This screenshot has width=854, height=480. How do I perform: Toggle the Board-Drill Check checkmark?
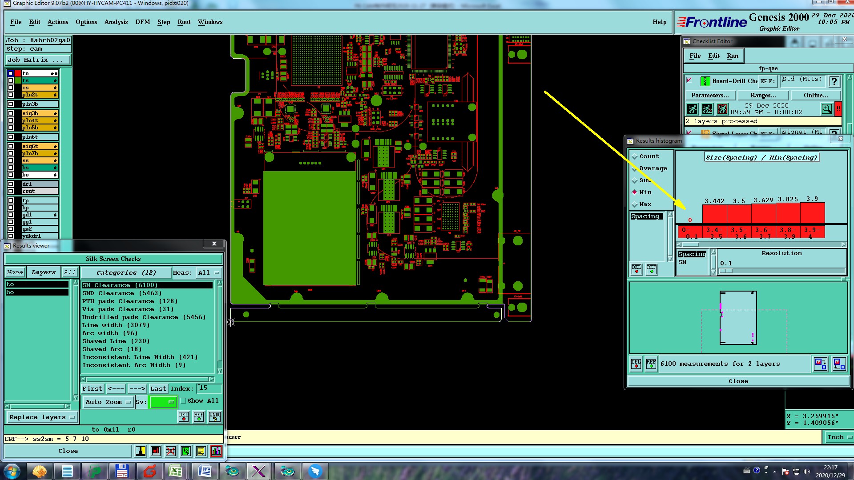[689, 80]
